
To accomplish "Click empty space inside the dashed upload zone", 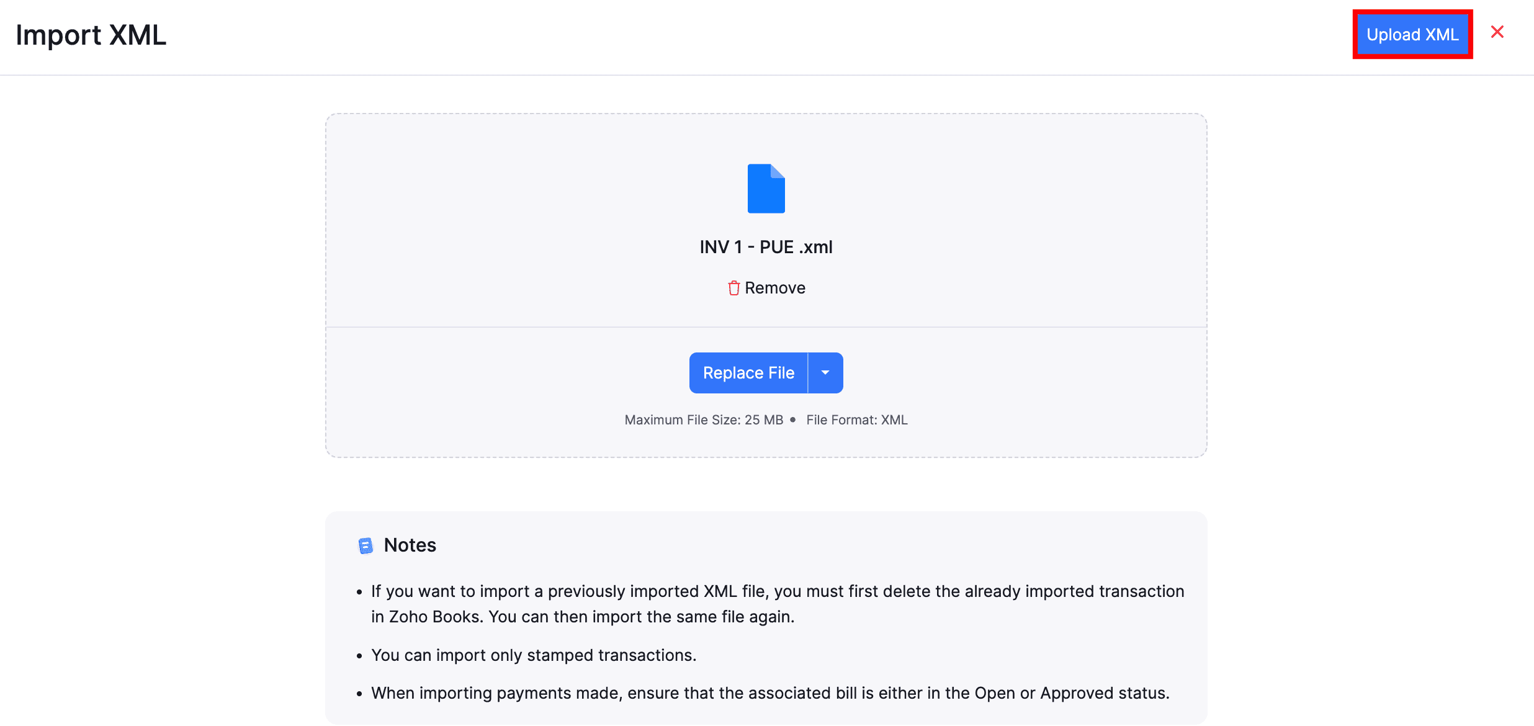I will click(x=496, y=217).
